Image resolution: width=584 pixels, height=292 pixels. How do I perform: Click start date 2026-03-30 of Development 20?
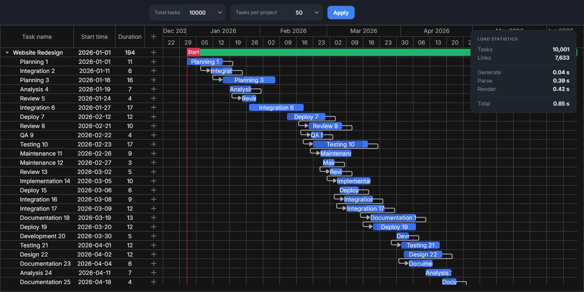(x=94, y=236)
